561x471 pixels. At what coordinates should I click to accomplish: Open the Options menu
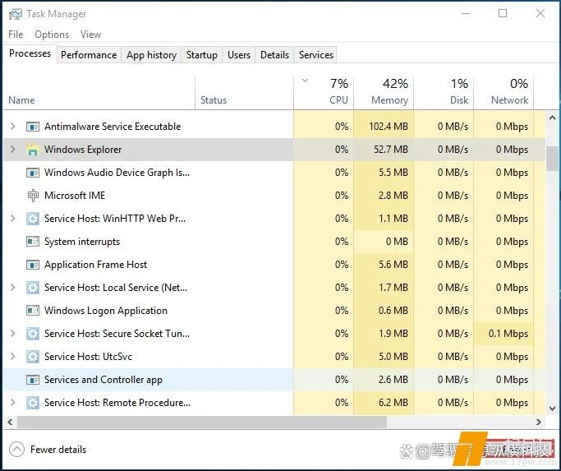[52, 35]
